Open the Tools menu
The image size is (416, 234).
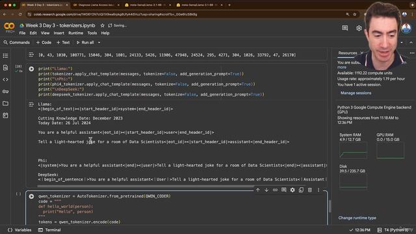pyautogui.click(x=92, y=33)
